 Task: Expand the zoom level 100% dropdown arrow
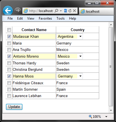pos(106,117)
